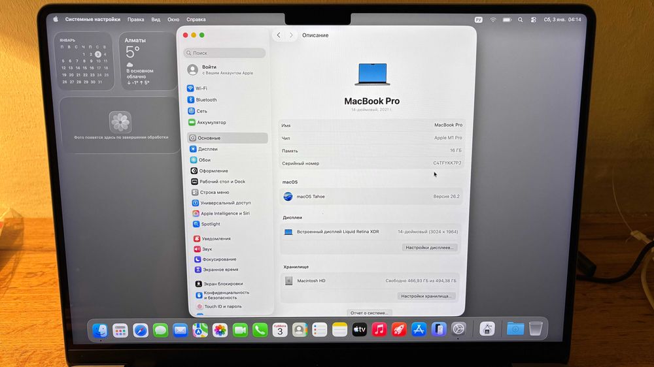Select Touch ID и пароль in the sidebar
The height and width of the screenshot is (367, 654).
(219, 306)
